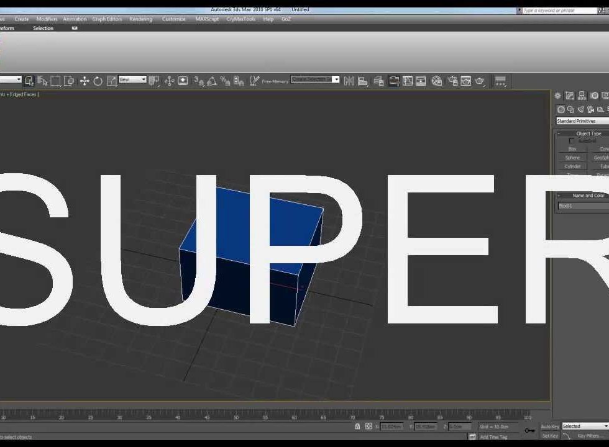Open Edit Named Selection Sets

click(254, 81)
